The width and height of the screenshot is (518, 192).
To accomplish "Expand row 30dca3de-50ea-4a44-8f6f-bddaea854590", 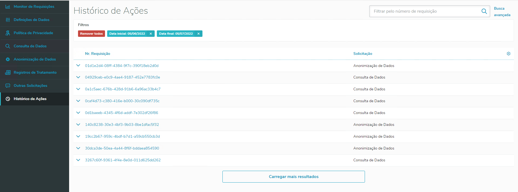I will coord(78,148).
